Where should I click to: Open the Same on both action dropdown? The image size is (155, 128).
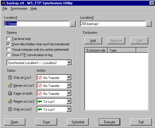69,93
